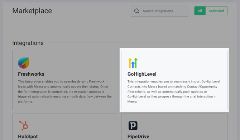Click the magnifying glass search icon
240x140 pixels.
pyautogui.click(x=136, y=11)
